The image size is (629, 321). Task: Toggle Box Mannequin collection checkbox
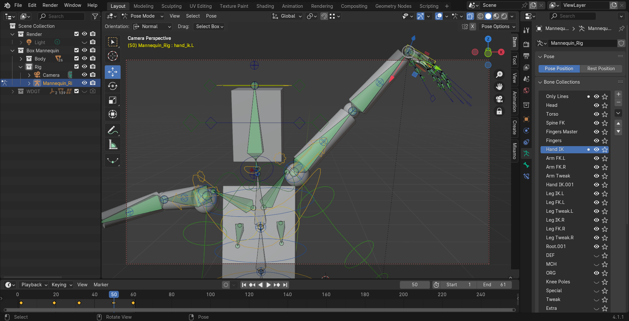[x=76, y=50]
